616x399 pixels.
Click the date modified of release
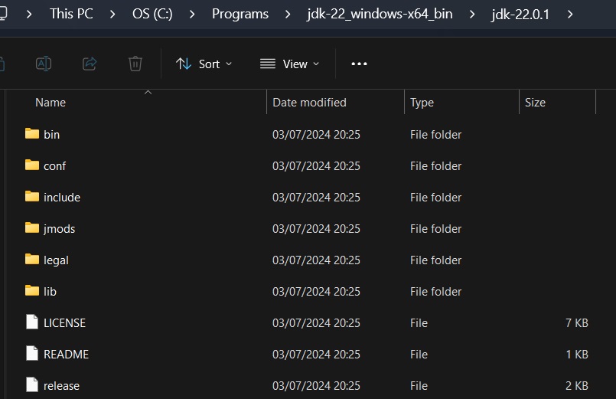click(x=316, y=386)
